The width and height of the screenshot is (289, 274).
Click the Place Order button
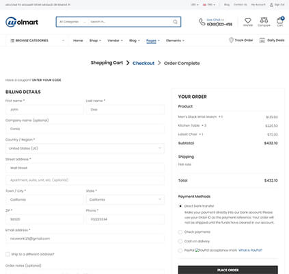pos(228,270)
